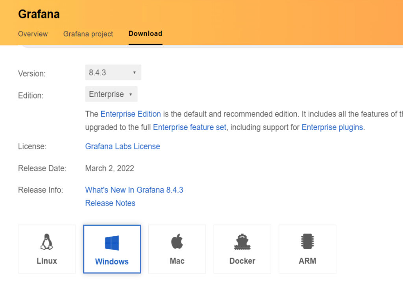Open the Enterprise Edition link
This screenshot has width=403, height=290.
coord(131,114)
